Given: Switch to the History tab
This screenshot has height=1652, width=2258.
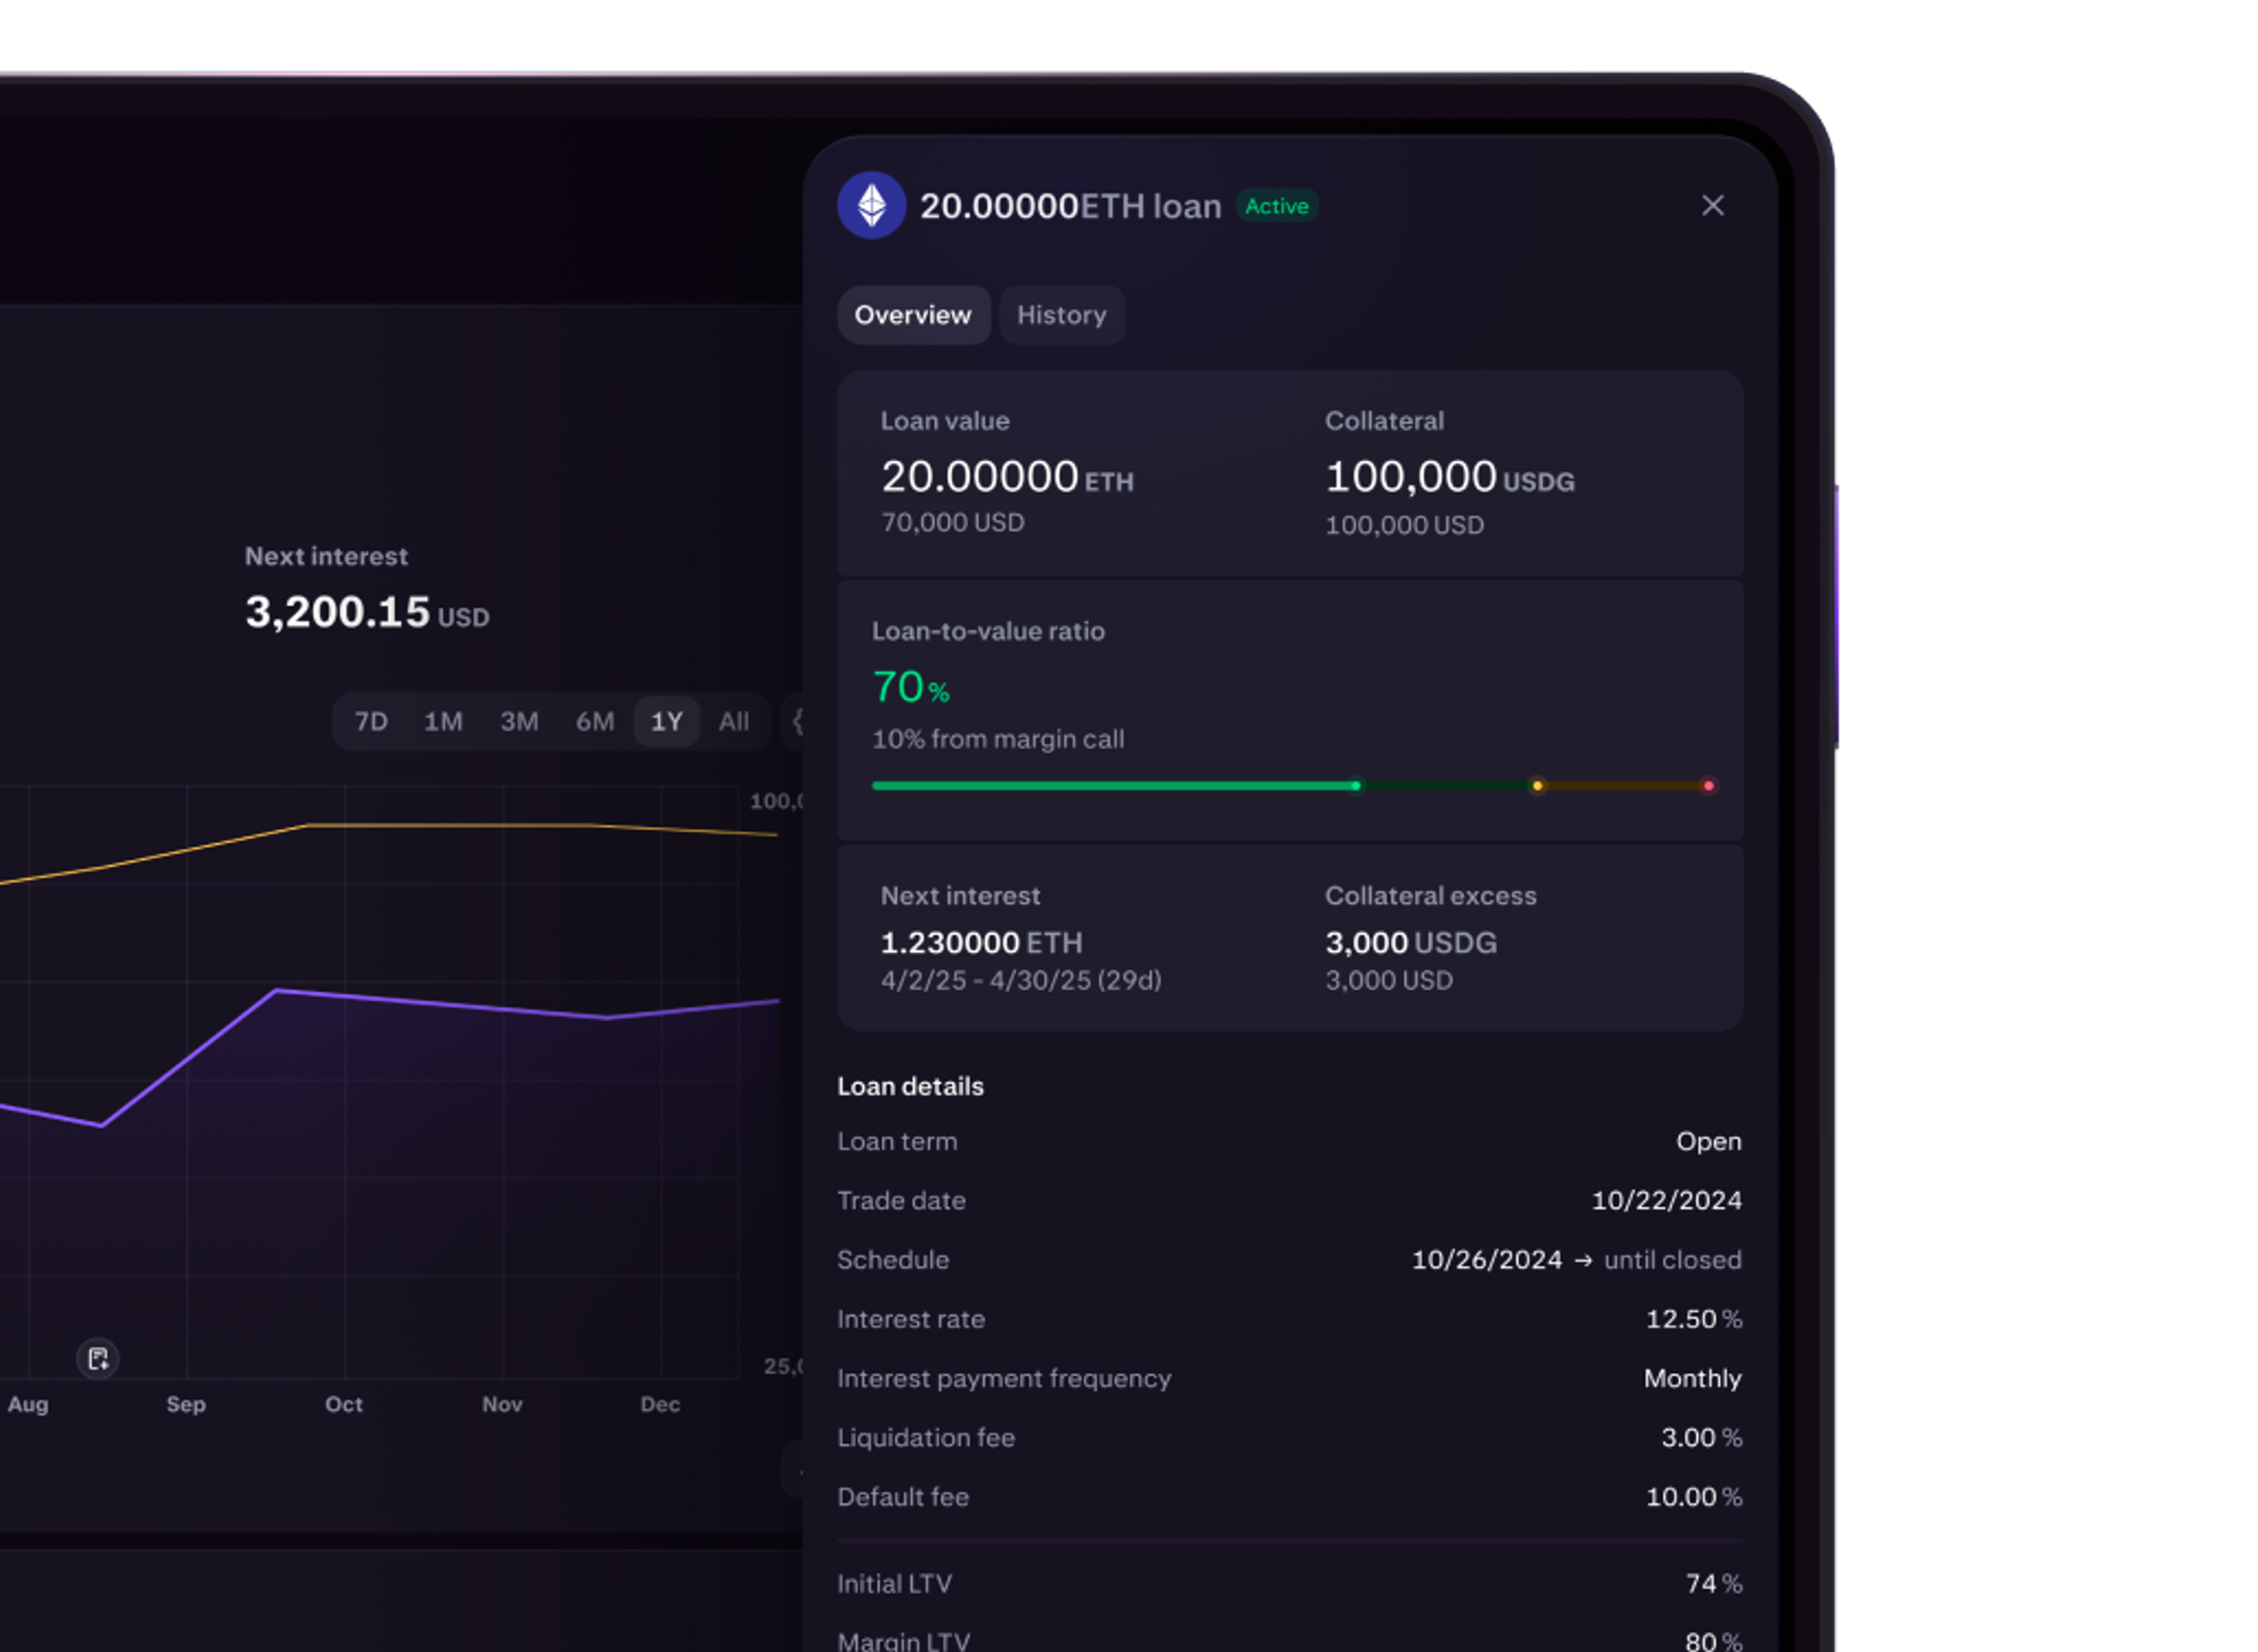Looking at the screenshot, I should pos(1062,315).
